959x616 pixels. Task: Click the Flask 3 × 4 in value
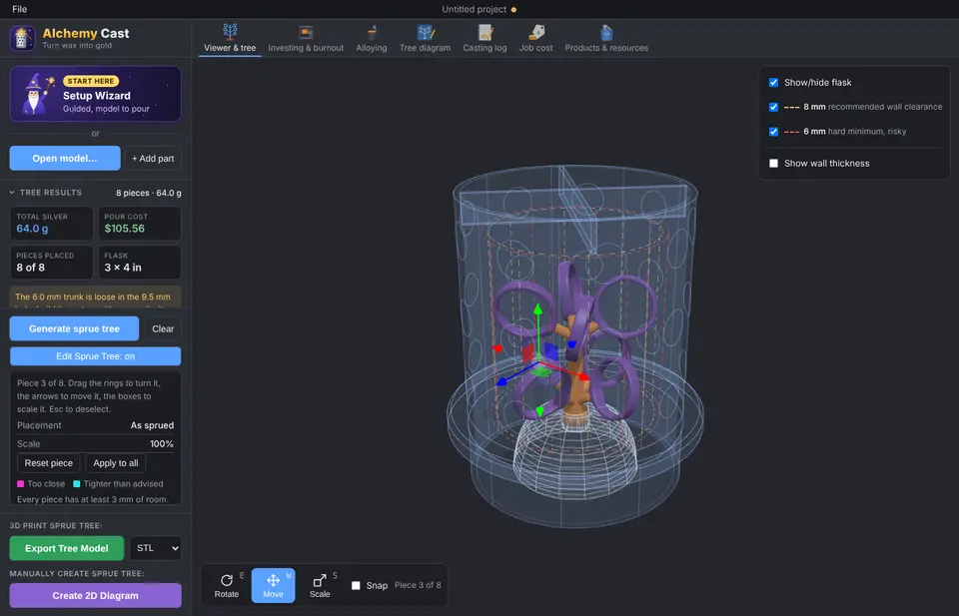123,268
